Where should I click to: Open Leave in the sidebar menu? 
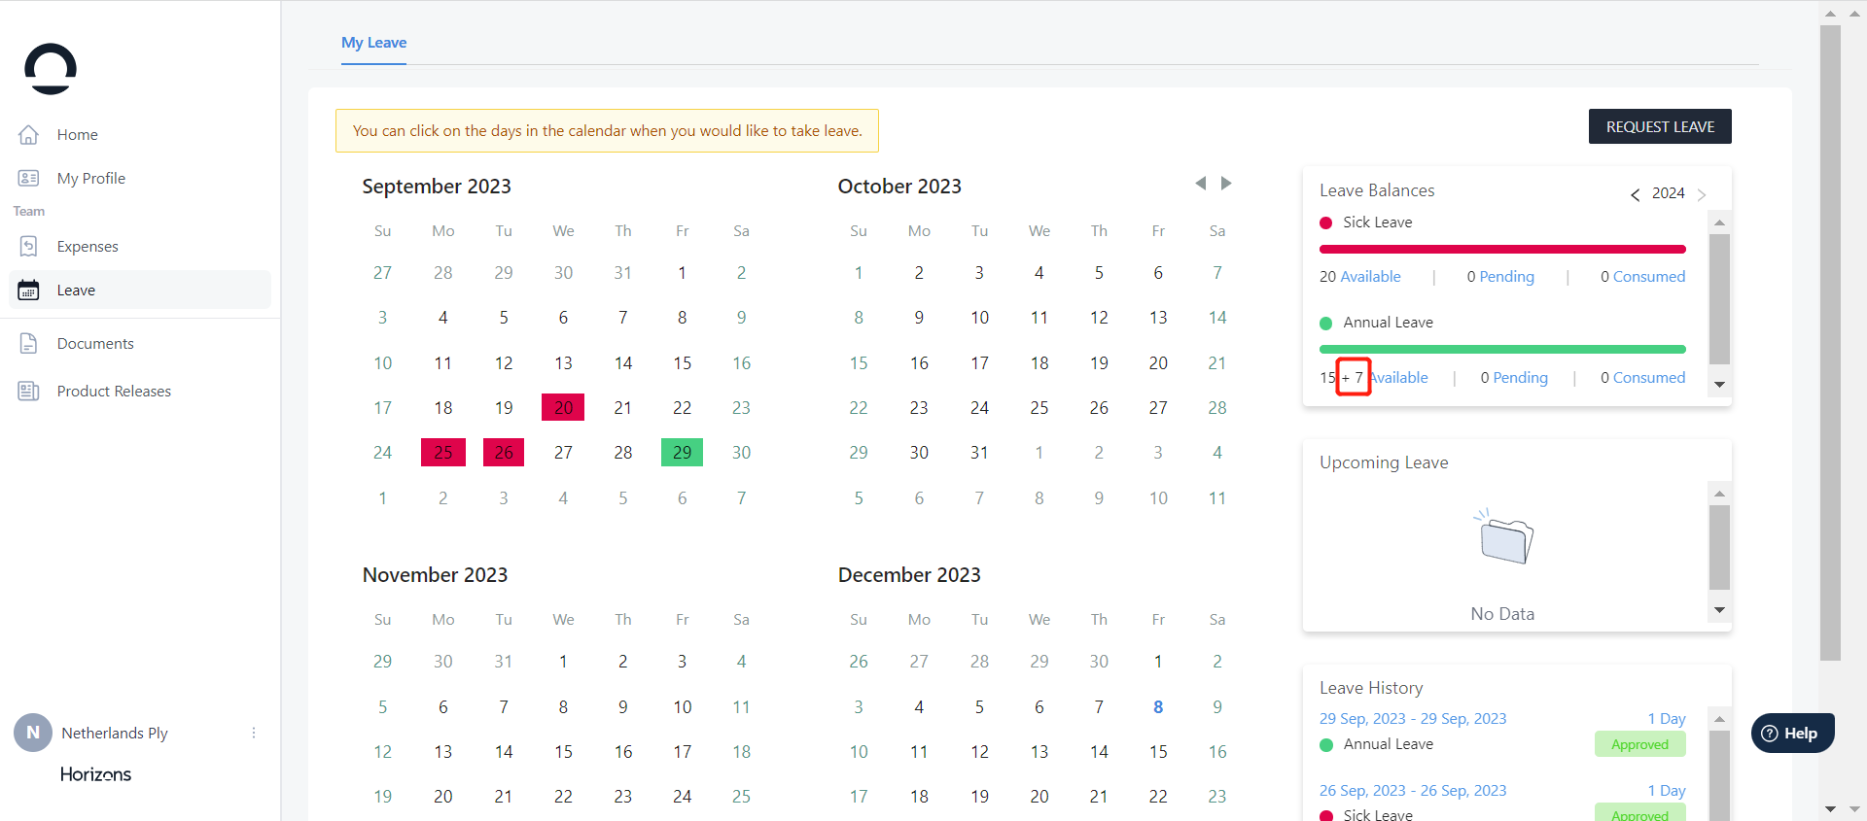point(76,290)
